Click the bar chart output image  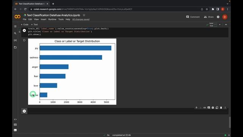tap(72, 72)
